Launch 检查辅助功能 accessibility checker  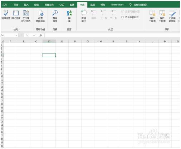[x=40, y=16]
